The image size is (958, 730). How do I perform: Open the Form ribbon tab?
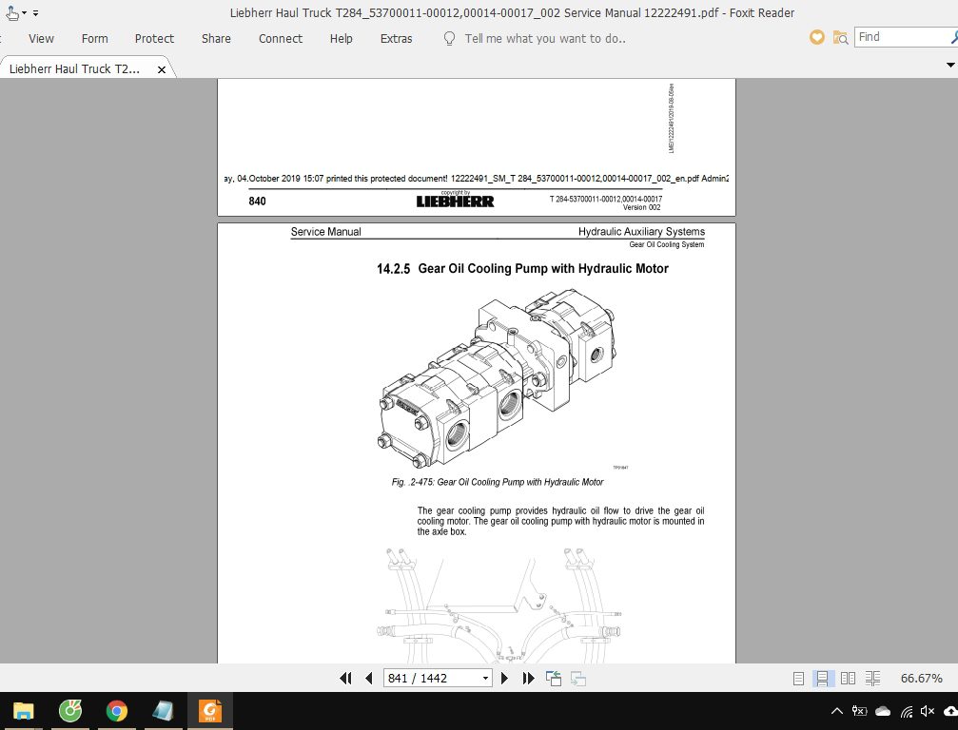[95, 38]
